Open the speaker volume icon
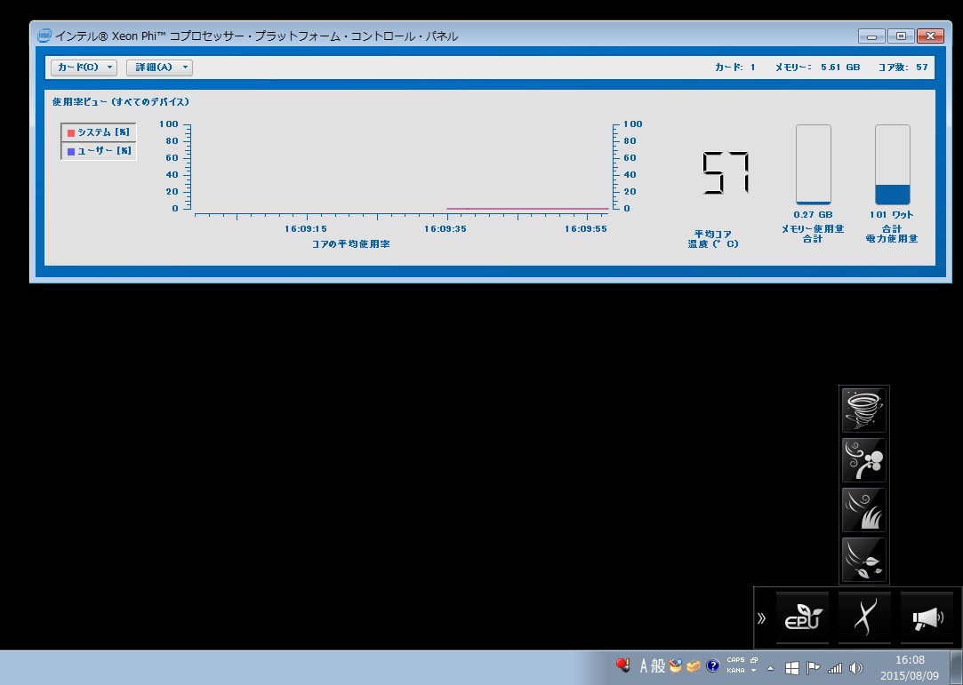The height and width of the screenshot is (685, 963). [855, 668]
